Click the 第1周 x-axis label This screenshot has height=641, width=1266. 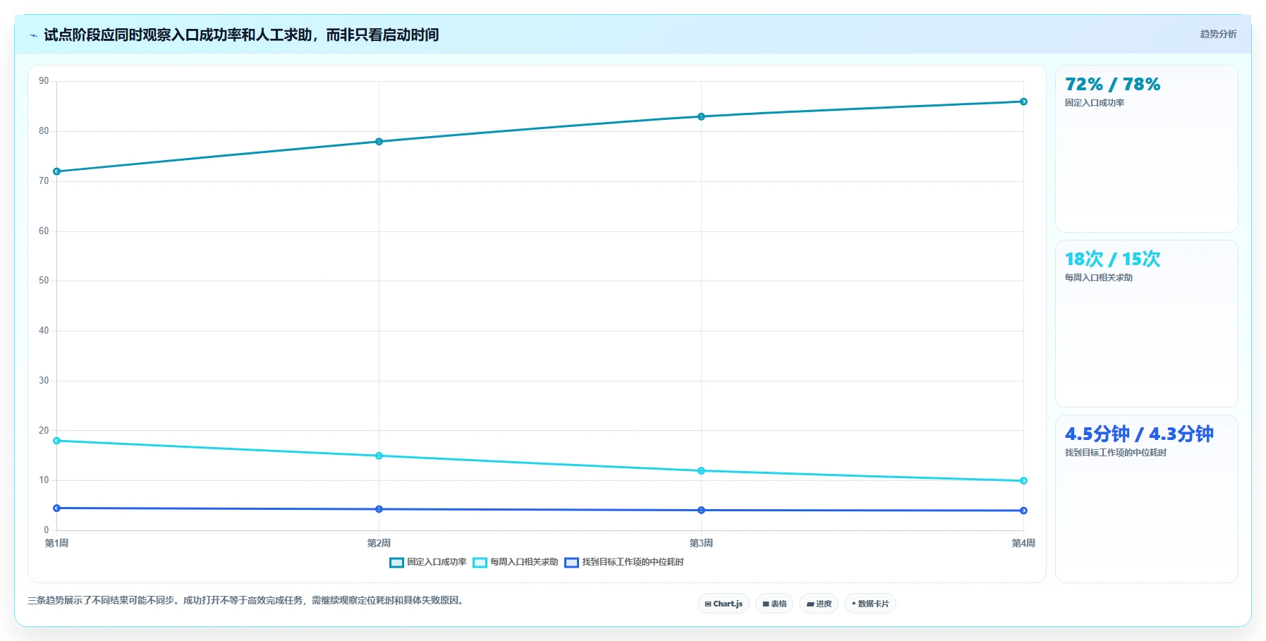click(x=56, y=543)
